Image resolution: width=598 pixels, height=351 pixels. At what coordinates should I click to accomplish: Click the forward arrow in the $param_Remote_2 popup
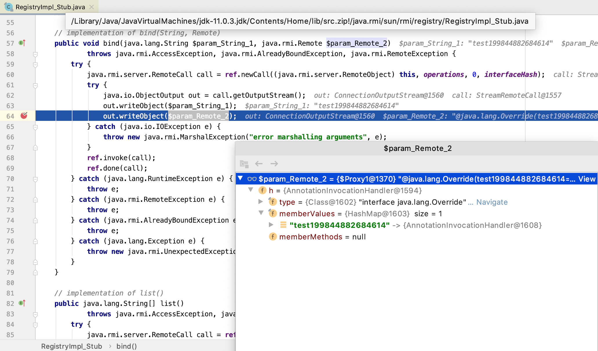coord(274,164)
